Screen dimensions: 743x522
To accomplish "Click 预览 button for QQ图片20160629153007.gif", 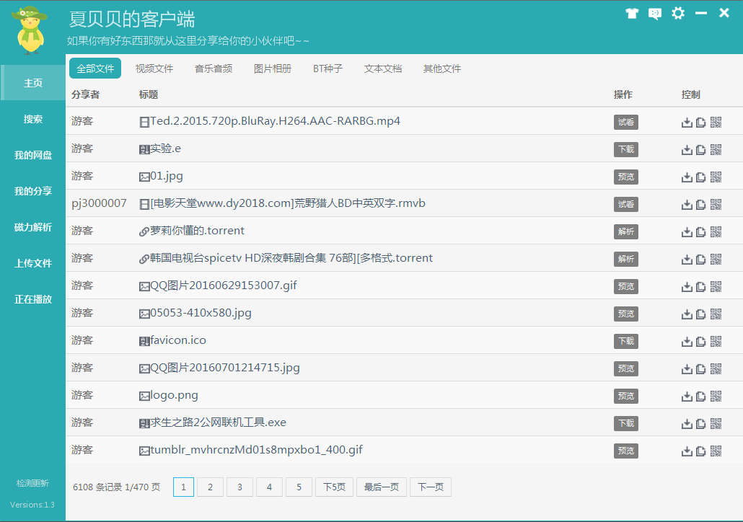I will (x=626, y=286).
